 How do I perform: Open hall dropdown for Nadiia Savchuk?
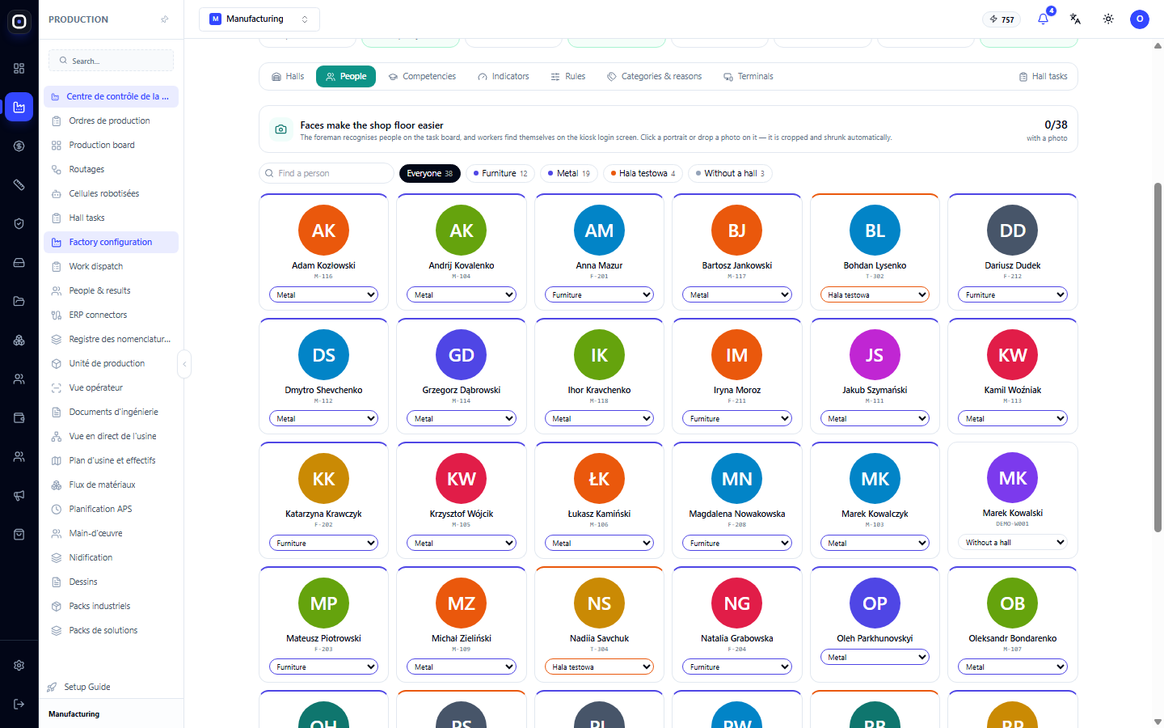[x=599, y=667]
